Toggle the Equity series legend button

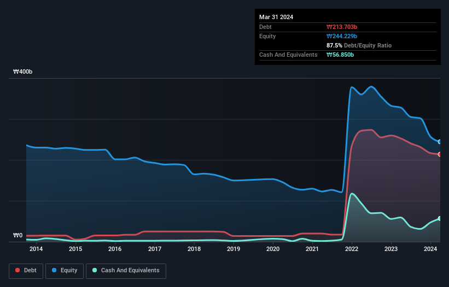pyautogui.click(x=65, y=271)
